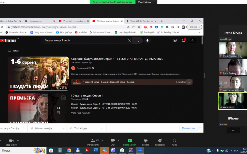Click the share page icon in address bar
Image resolution: width=247 pixels, height=154 pixels.
click(134, 27)
